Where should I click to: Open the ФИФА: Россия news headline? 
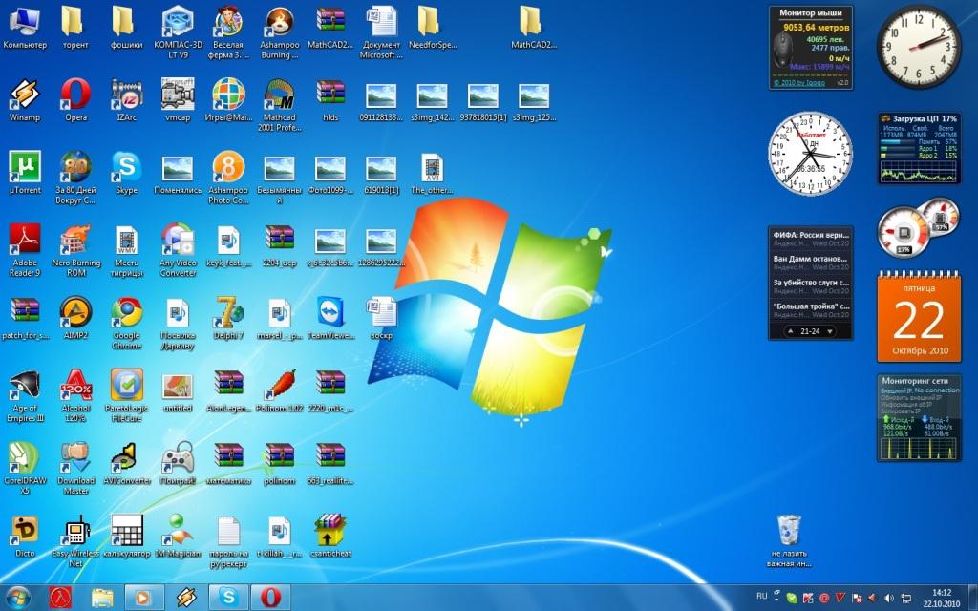[x=811, y=235]
